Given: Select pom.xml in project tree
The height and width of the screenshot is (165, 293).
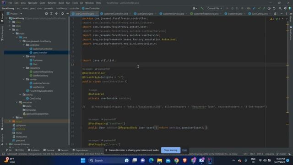Looking at the screenshot, I should [x=20, y=141].
